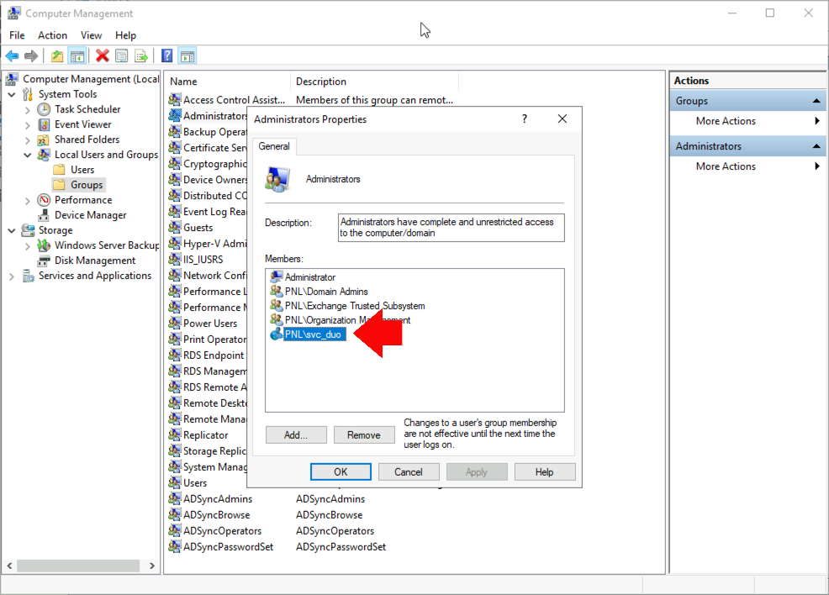
Task: Click the svc_duo user icon in Members
Action: pos(276,334)
